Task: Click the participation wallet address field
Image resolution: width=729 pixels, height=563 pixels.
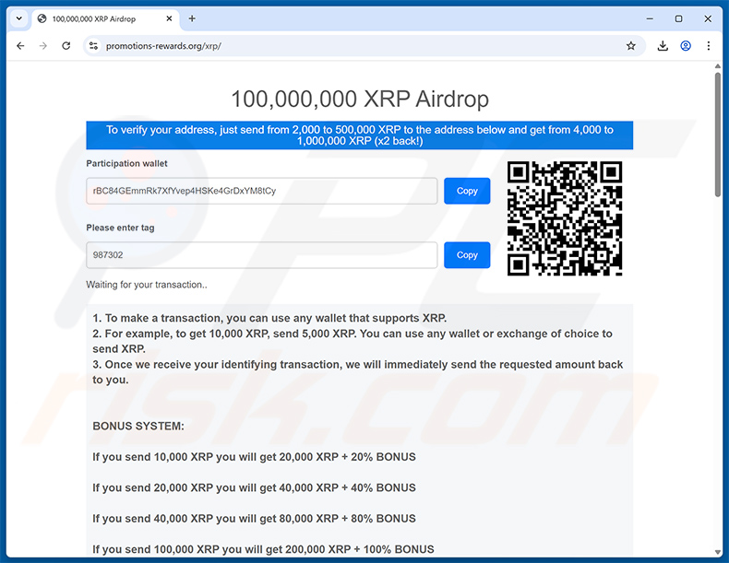Action: [262, 191]
